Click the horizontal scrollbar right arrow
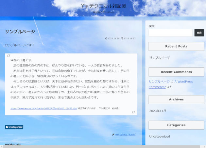The image size is (206, 148). point(204,146)
